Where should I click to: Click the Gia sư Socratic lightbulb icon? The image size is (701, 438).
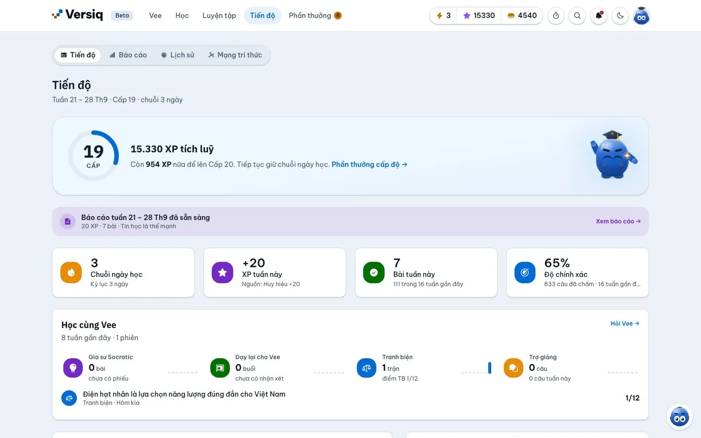pyautogui.click(x=73, y=368)
